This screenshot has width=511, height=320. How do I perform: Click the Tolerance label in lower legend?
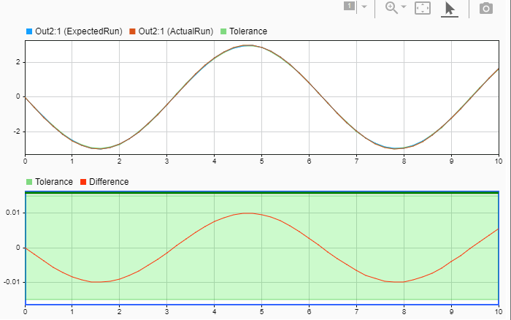point(54,182)
